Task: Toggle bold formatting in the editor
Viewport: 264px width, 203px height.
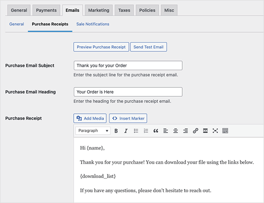Action: [x=116, y=131]
